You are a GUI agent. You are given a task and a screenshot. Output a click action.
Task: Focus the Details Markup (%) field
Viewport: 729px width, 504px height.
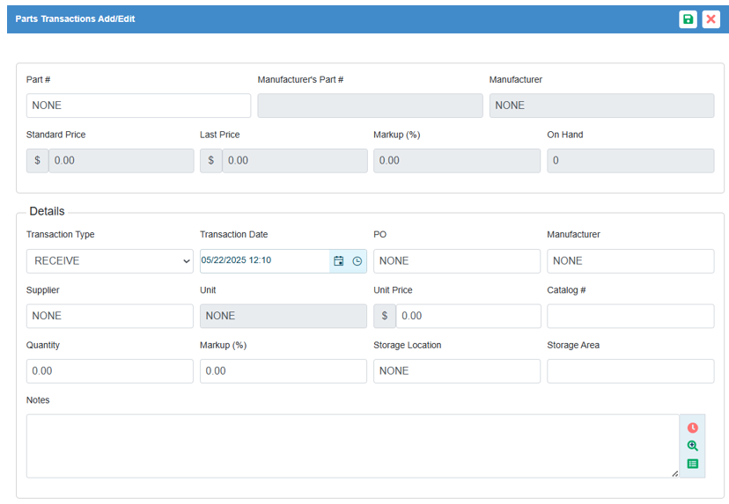283,371
